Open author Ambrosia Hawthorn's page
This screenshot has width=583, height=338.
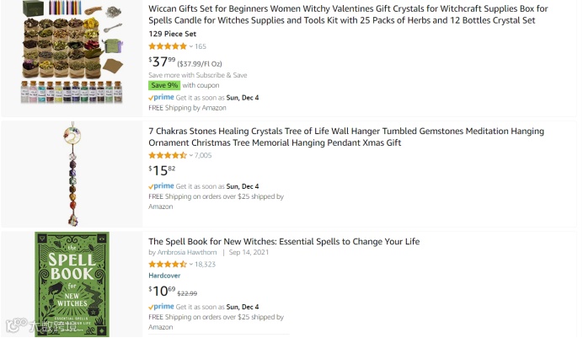[187, 252]
